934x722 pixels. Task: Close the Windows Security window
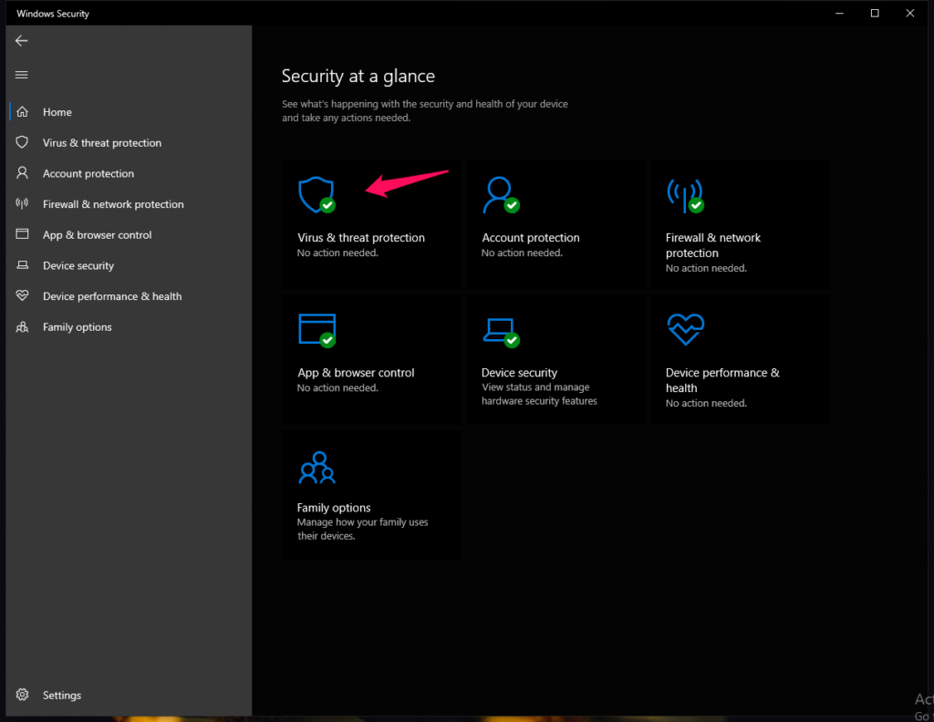click(x=909, y=13)
